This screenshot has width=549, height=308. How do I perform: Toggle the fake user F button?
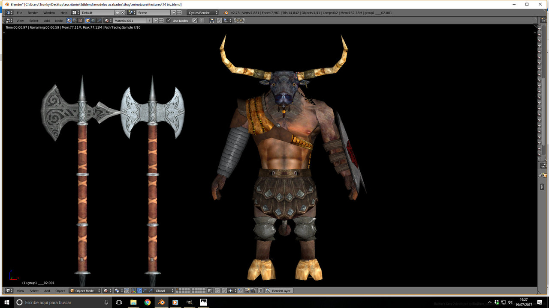tap(149, 21)
